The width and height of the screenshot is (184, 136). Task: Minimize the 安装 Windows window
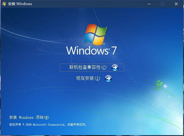149,4
